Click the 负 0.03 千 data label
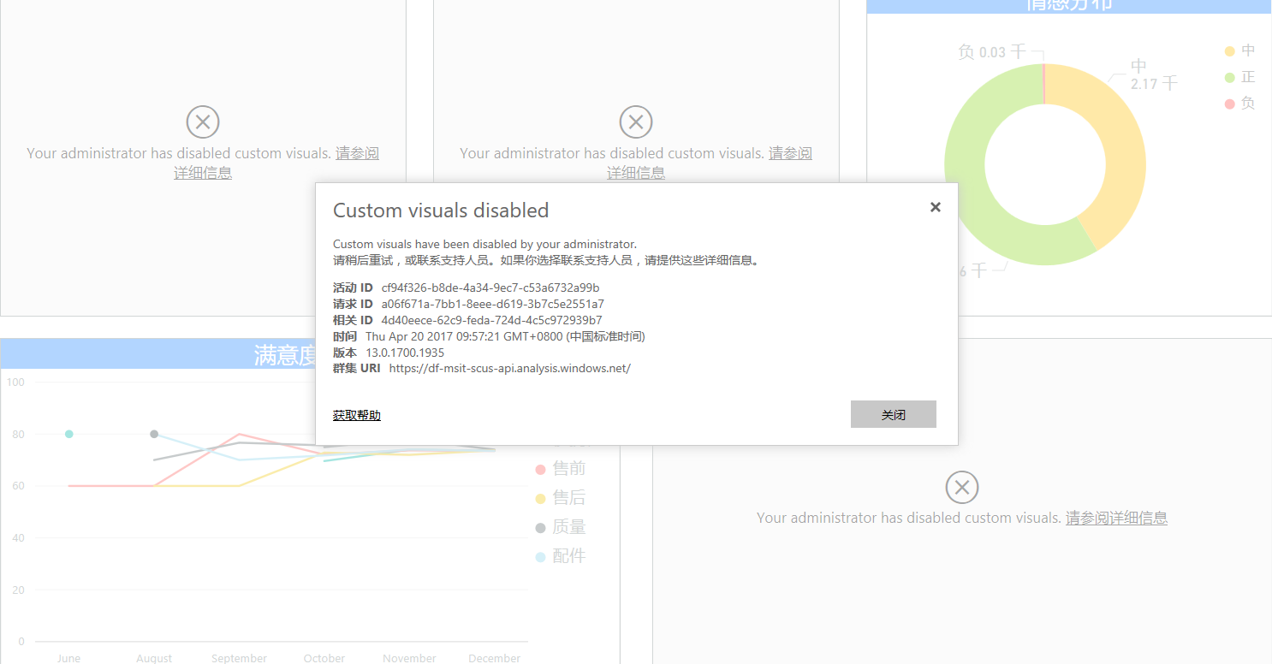 (991, 52)
